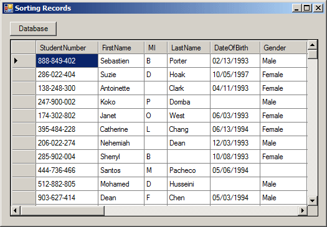
Task: Sort by FirstName column header
Action: pos(121,48)
